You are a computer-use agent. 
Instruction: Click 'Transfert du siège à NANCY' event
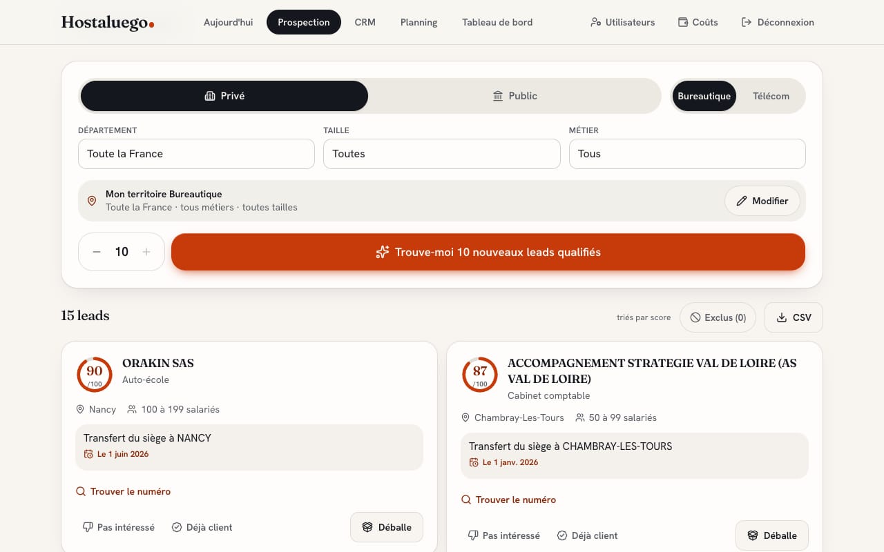pos(147,437)
